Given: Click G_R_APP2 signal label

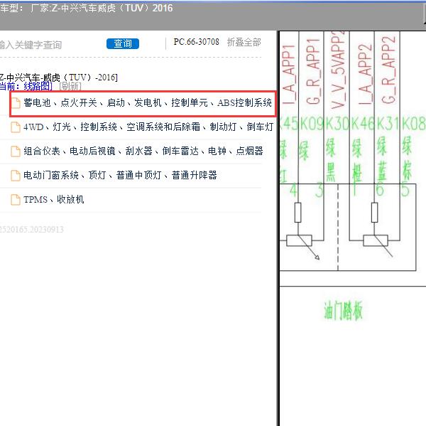Looking at the screenshot, I should pos(388,70).
